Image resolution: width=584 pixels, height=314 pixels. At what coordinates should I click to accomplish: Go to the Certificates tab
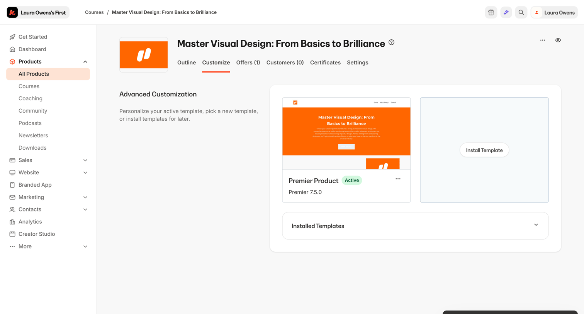325,62
